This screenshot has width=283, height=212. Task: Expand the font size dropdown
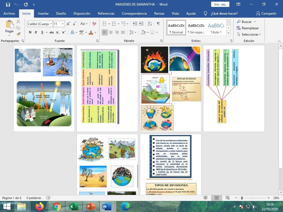(x=63, y=24)
